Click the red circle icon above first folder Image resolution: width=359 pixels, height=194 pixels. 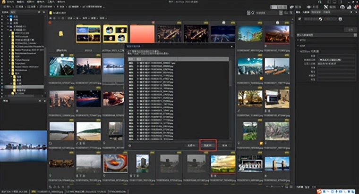[x=50, y=23]
